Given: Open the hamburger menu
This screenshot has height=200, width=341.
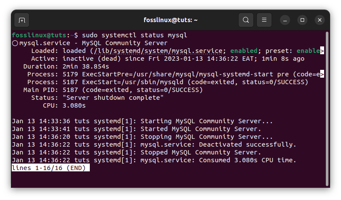Looking at the screenshot, I should pyautogui.click(x=264, y=20).
